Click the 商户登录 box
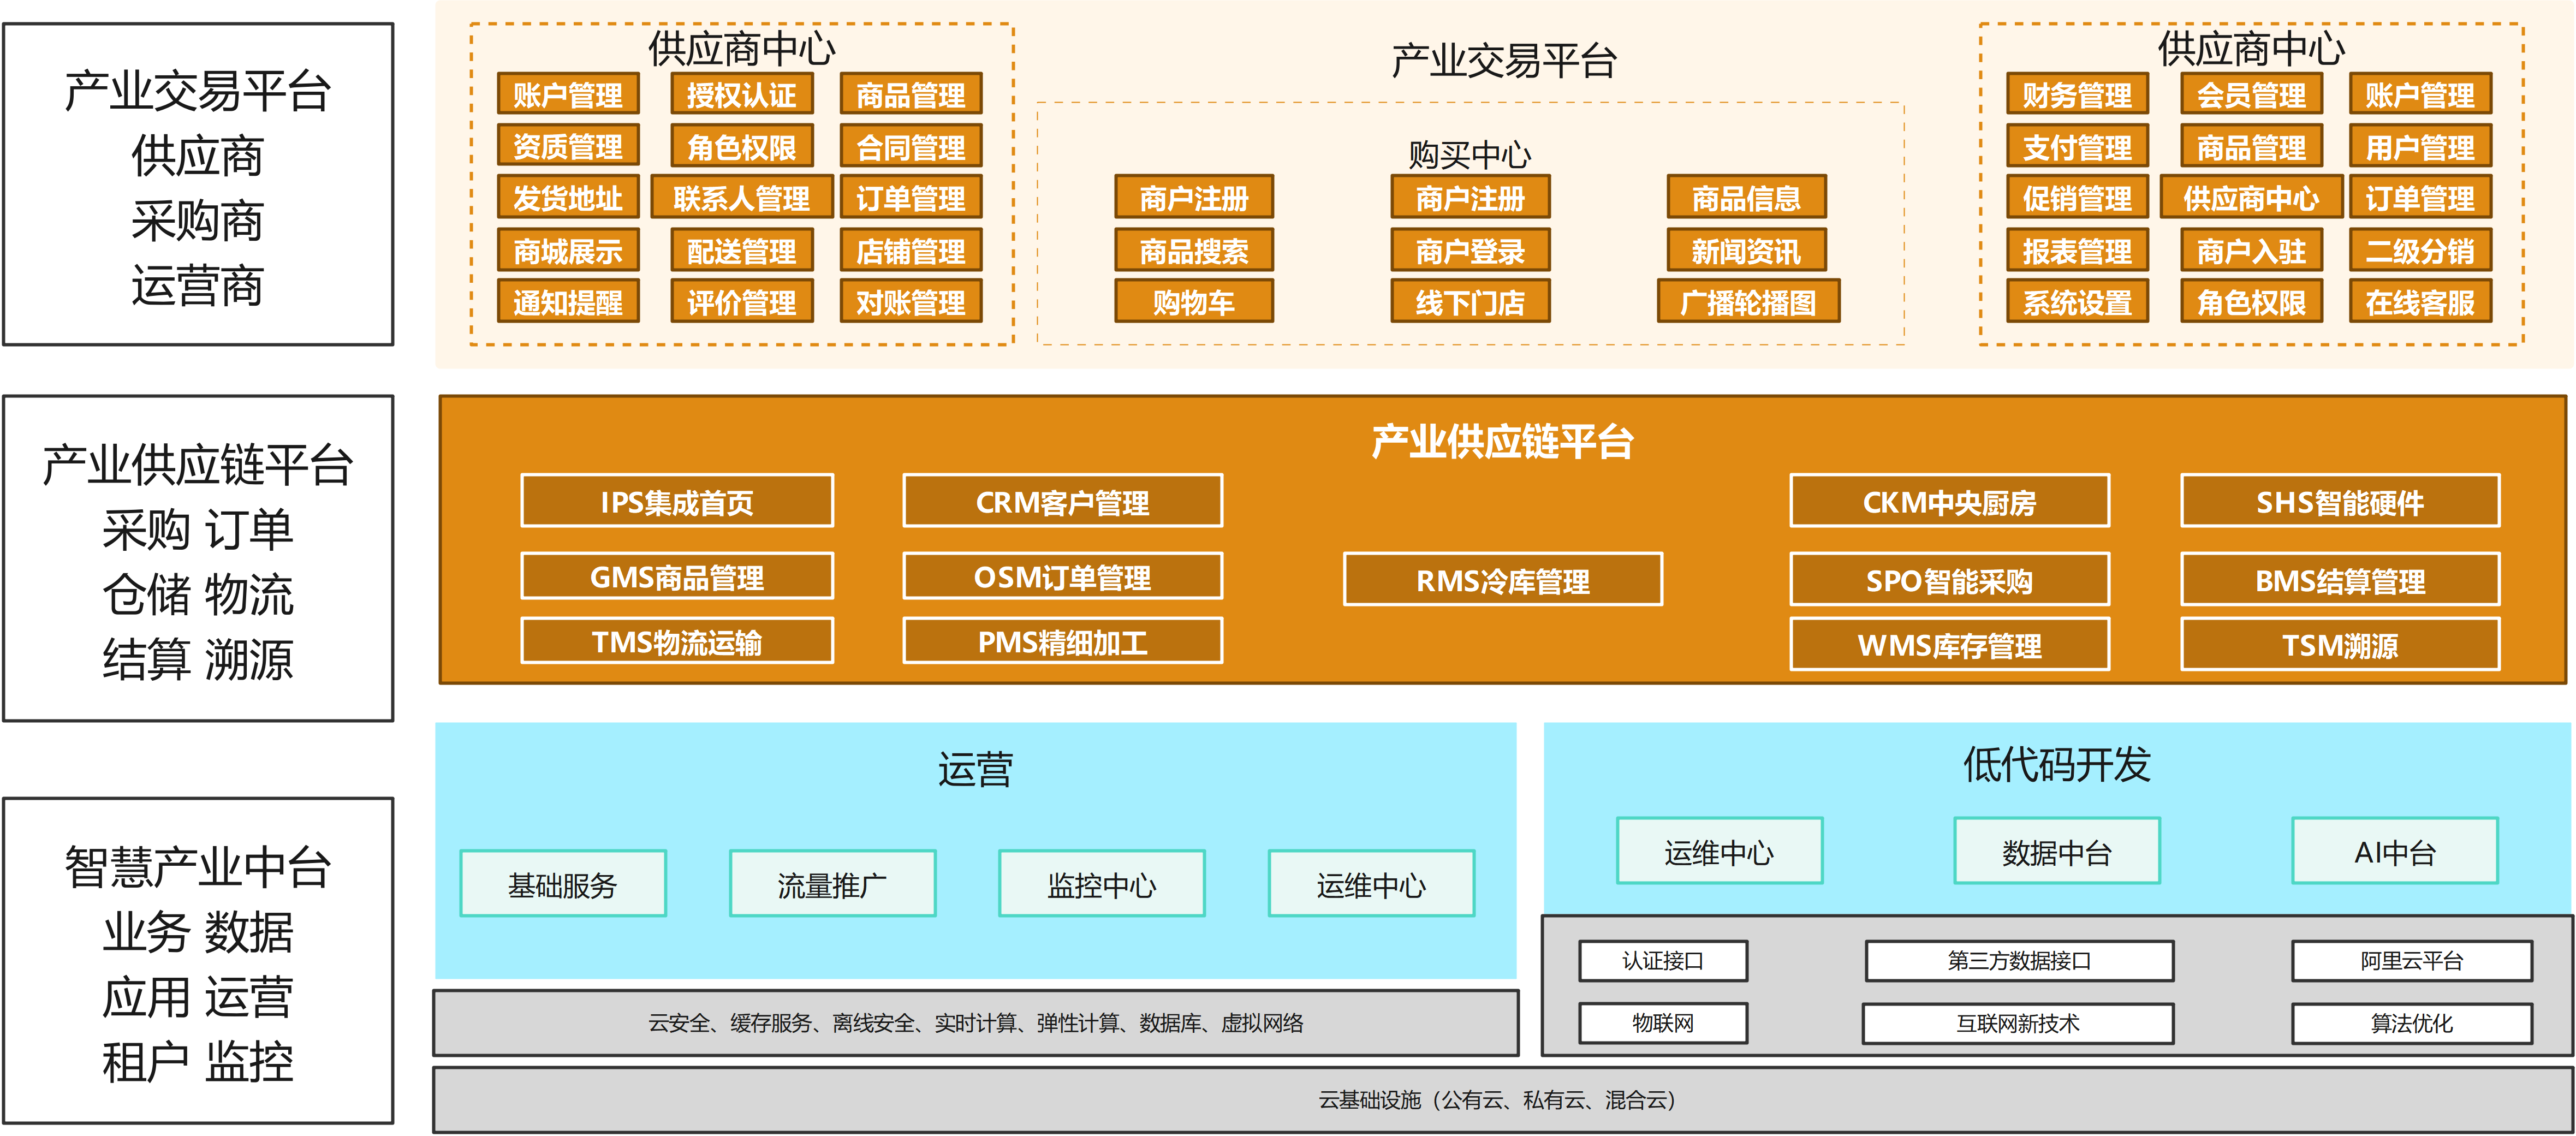 pos(1470,250)
